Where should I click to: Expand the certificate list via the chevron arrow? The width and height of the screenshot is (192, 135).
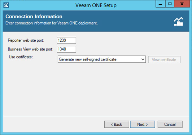pos(143,59)
